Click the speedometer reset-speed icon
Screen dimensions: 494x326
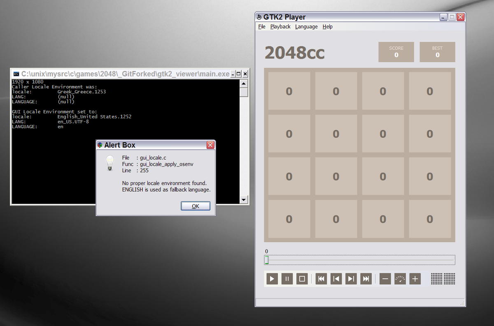(x=400, y=279)
